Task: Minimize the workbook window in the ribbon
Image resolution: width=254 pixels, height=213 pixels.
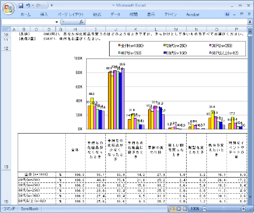Action: tap(234, 14)
